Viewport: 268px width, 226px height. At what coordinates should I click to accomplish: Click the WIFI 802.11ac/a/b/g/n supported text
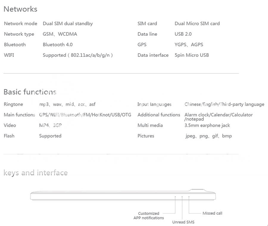click(x=78, y=55)
